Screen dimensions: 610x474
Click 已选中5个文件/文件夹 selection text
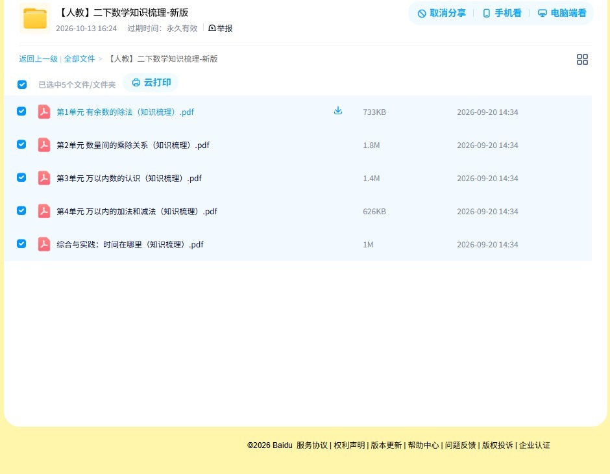click(77, 85)
